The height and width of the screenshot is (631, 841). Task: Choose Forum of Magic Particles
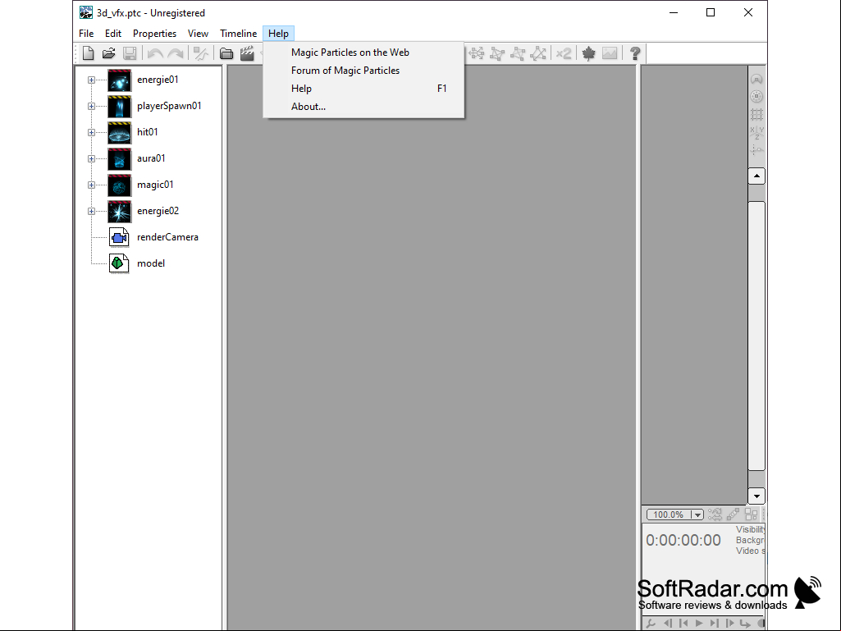click(x=363, y=71)
